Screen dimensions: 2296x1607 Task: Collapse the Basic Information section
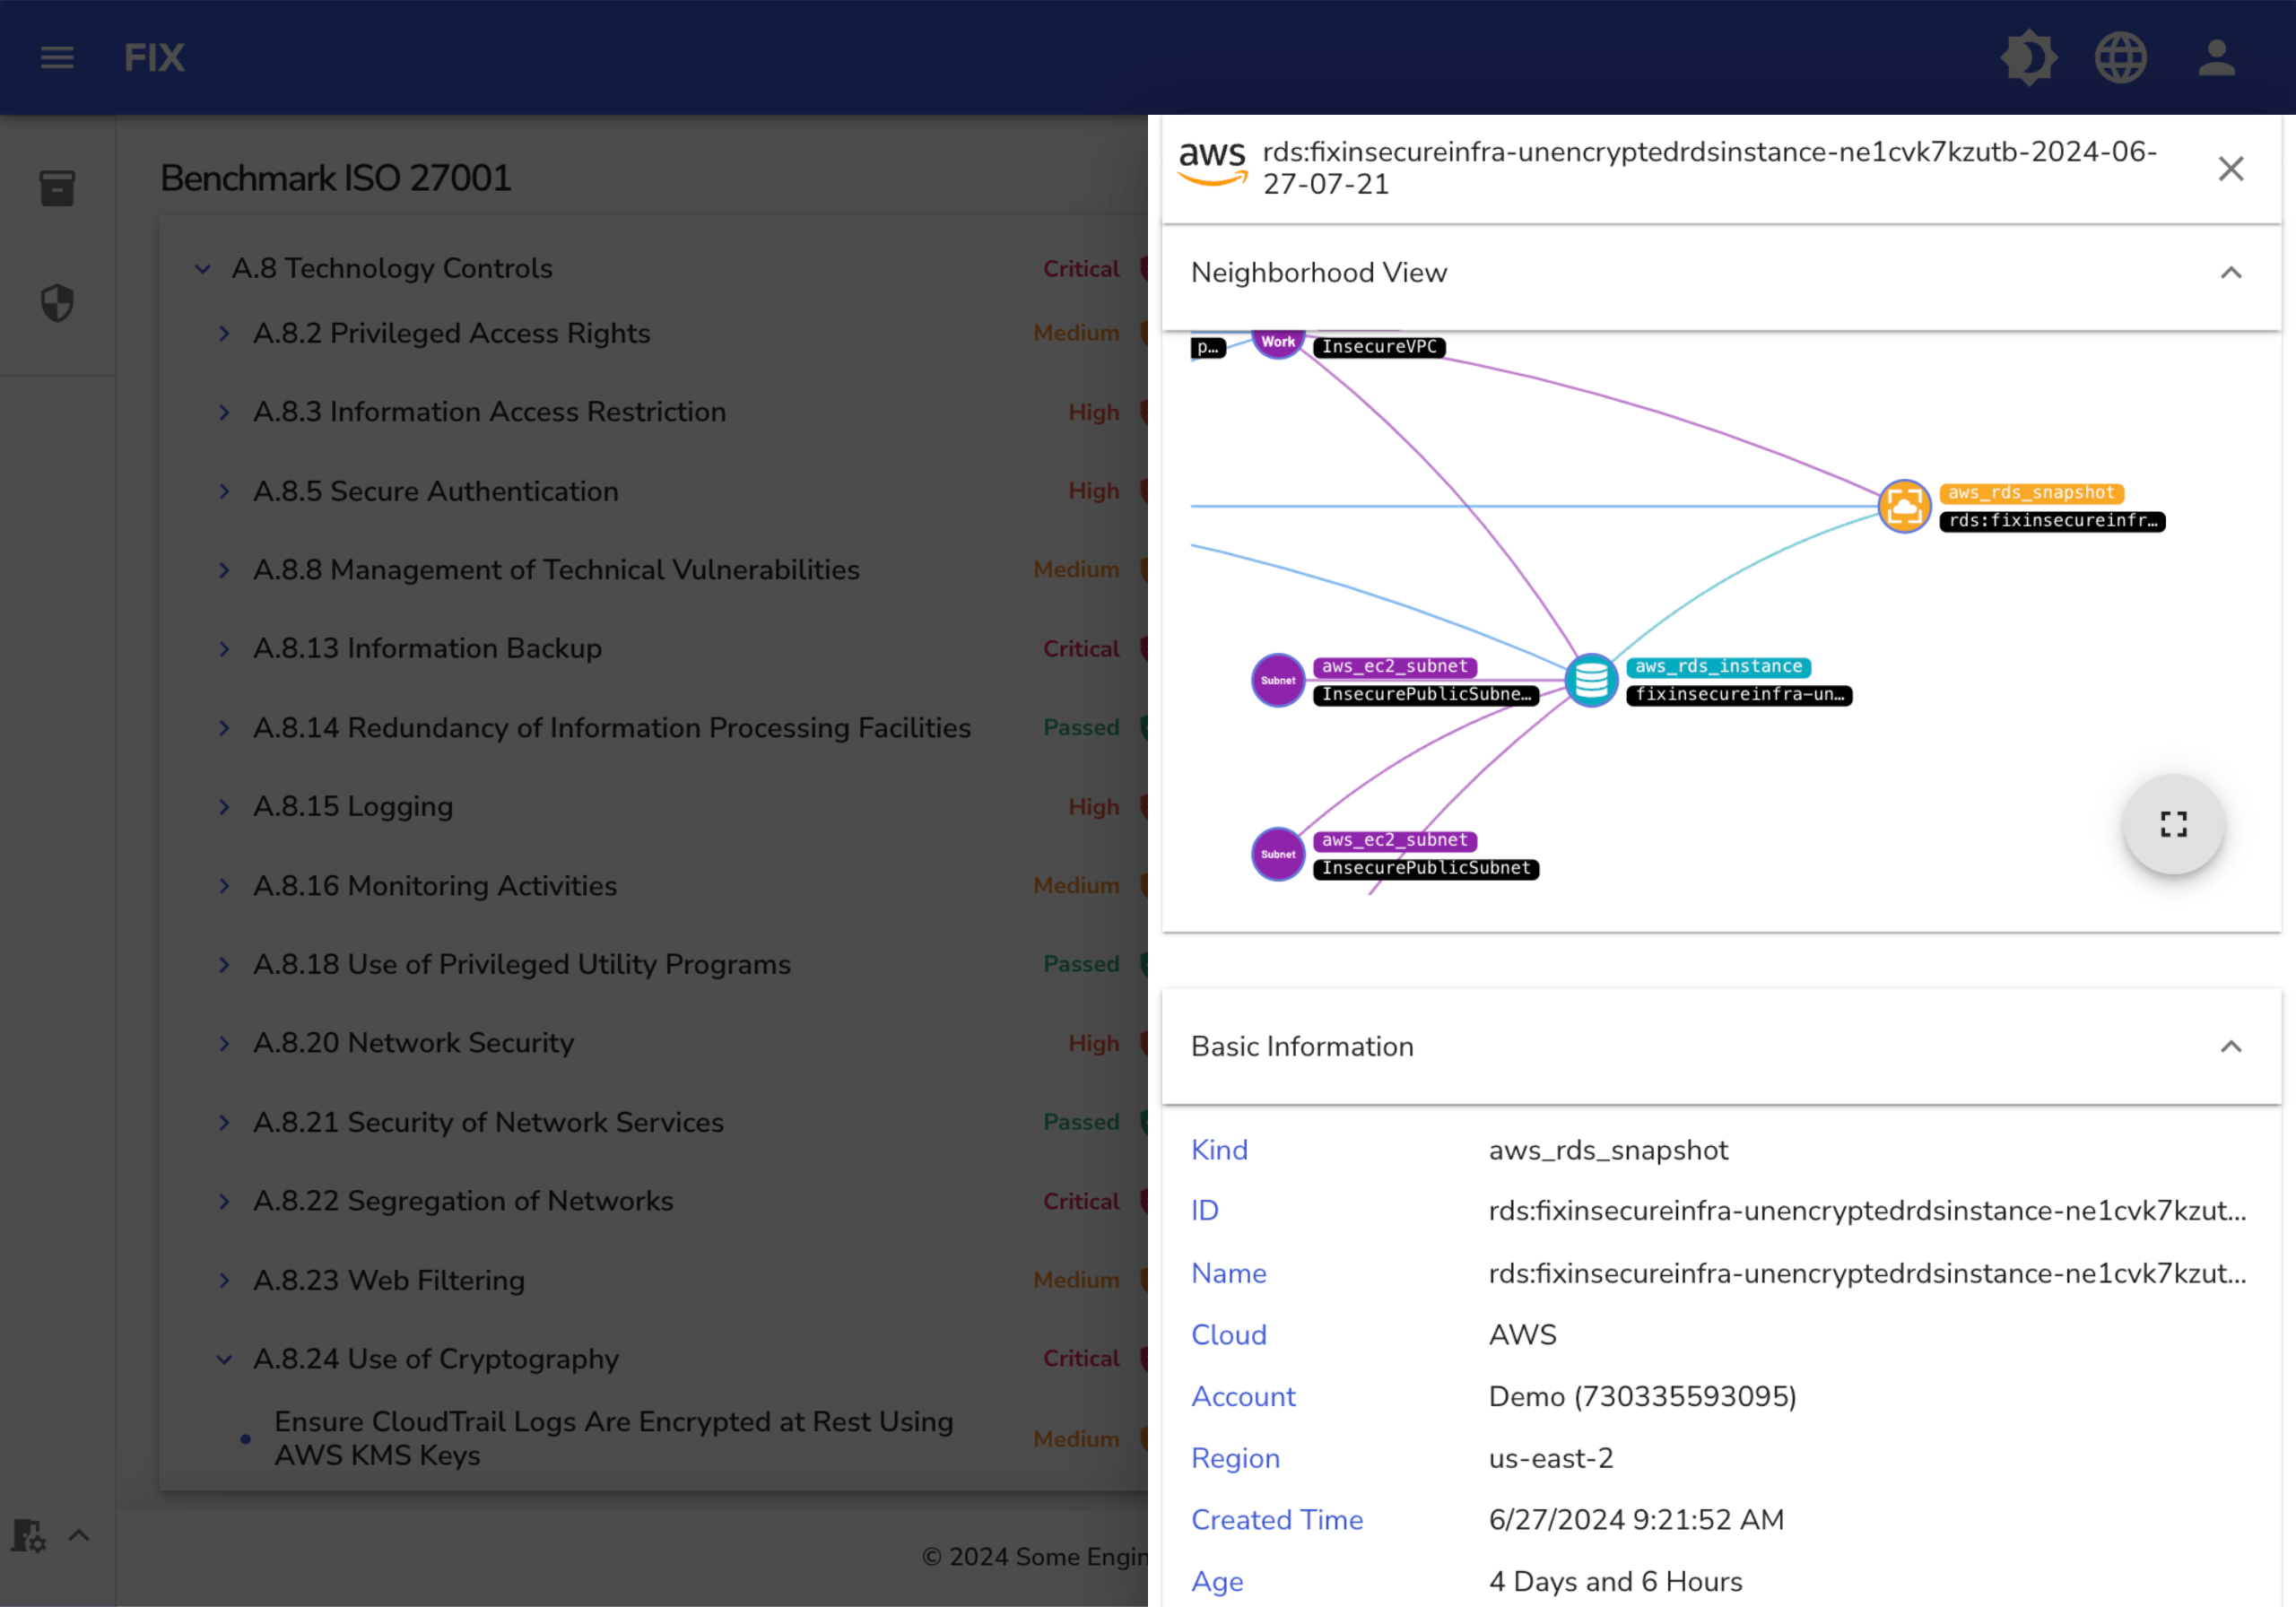[2230, 1046]
